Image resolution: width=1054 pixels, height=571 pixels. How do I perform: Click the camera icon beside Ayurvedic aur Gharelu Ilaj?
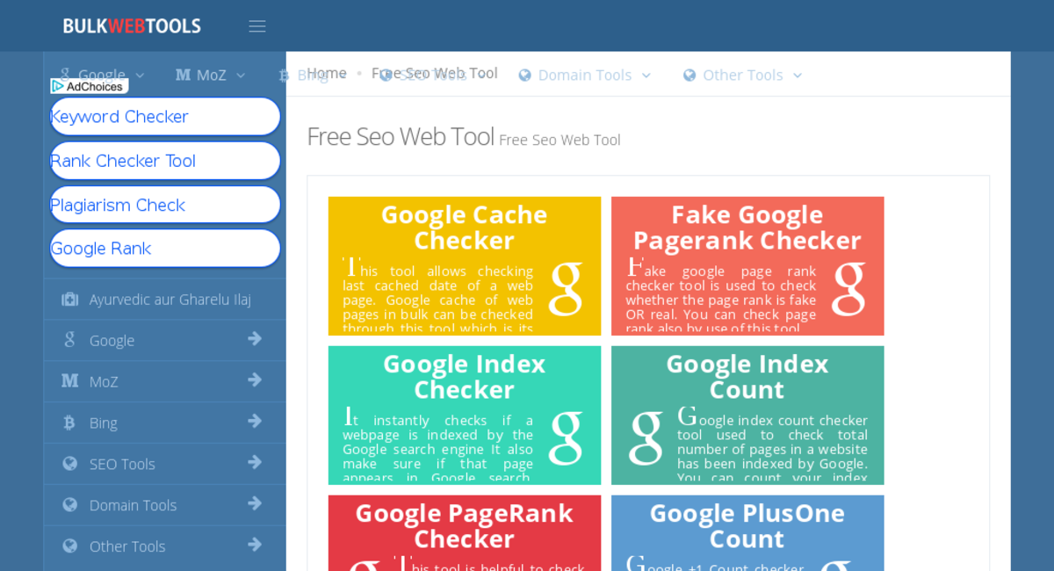click(69, 299)
